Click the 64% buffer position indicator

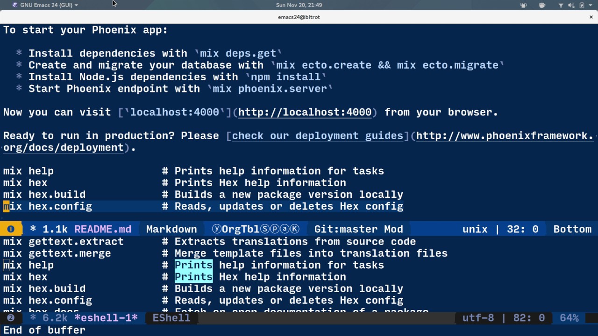pos(569,318)
